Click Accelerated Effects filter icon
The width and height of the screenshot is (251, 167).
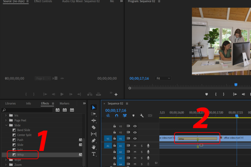tap(58, 110)
